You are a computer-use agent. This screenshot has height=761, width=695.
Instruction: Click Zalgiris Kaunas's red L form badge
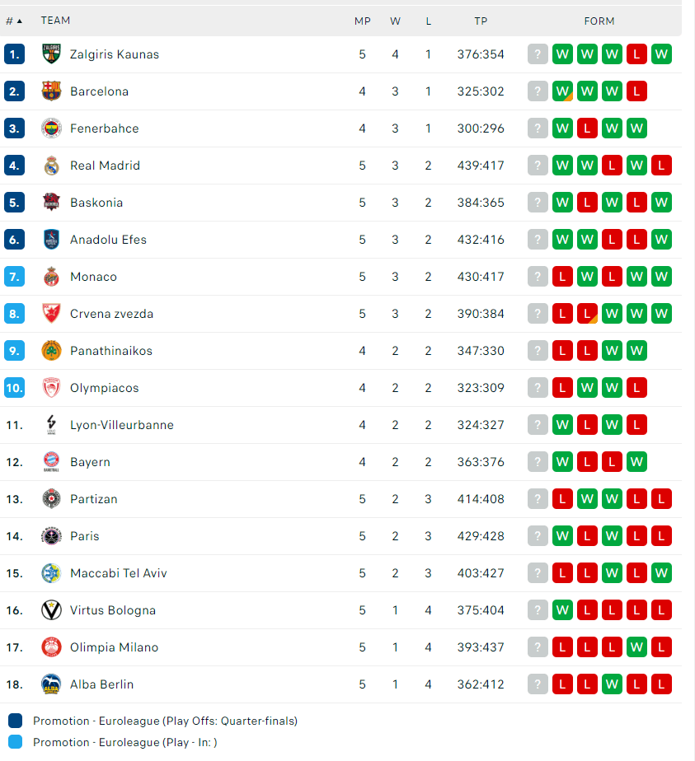636,54
